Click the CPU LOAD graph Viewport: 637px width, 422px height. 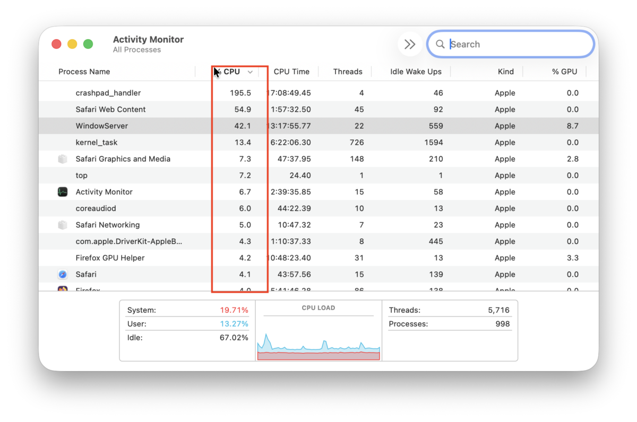coord(318,346)
